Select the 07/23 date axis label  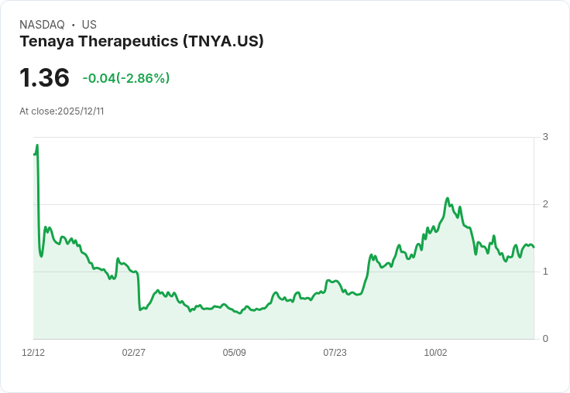pyautogui.click(x=335, y=352)
